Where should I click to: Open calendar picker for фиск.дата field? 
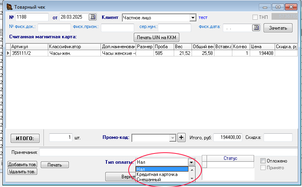[x=256, y=28]
